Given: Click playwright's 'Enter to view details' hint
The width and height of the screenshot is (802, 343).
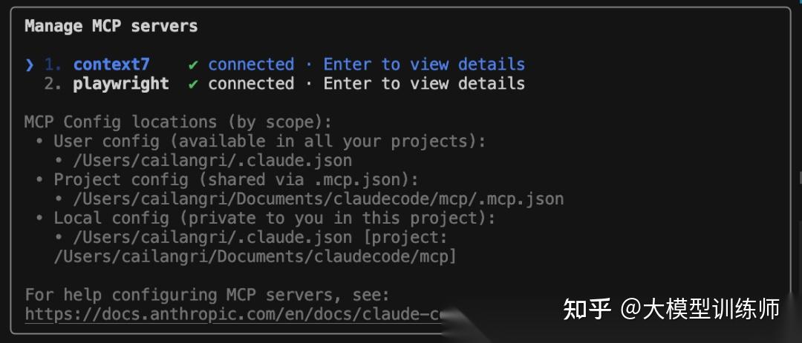Looking at the screenshot, I should tap(424, 84).
